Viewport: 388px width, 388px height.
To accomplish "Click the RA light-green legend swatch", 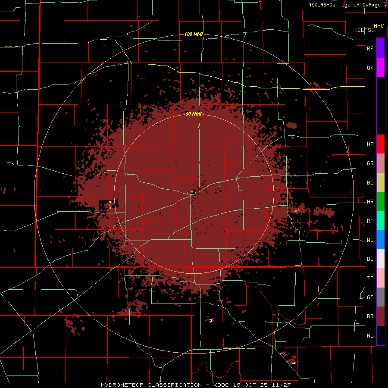I will tap(381, 221).
